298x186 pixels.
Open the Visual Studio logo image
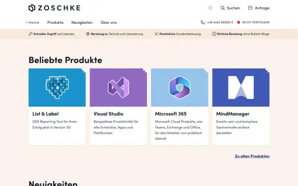118,87
